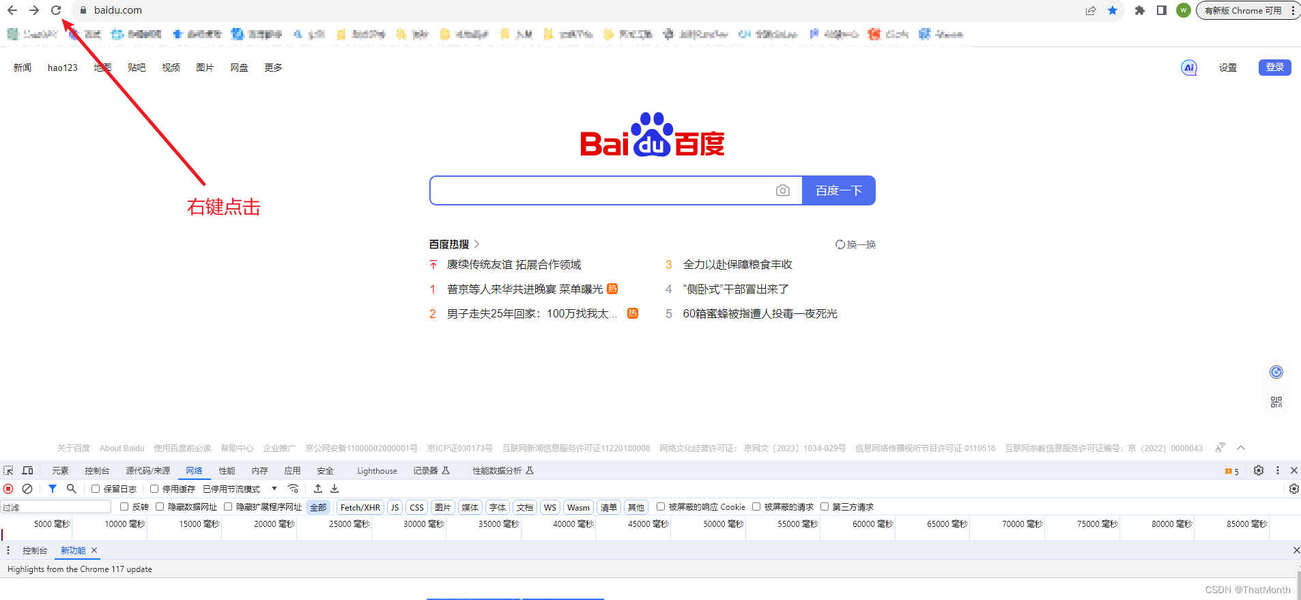Click the 过滤 filter text field

(x=56, y=507)
